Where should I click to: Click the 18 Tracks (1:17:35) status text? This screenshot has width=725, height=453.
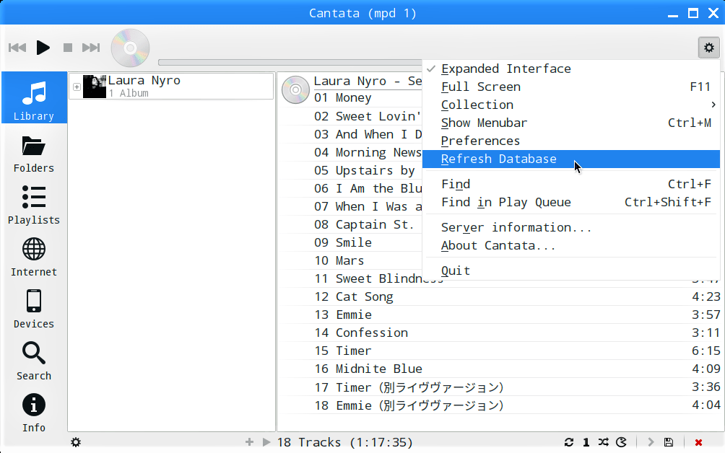(344, 442)
